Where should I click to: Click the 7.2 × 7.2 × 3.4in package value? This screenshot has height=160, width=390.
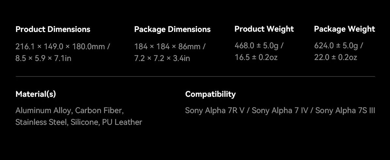click(x=162, y=58)
